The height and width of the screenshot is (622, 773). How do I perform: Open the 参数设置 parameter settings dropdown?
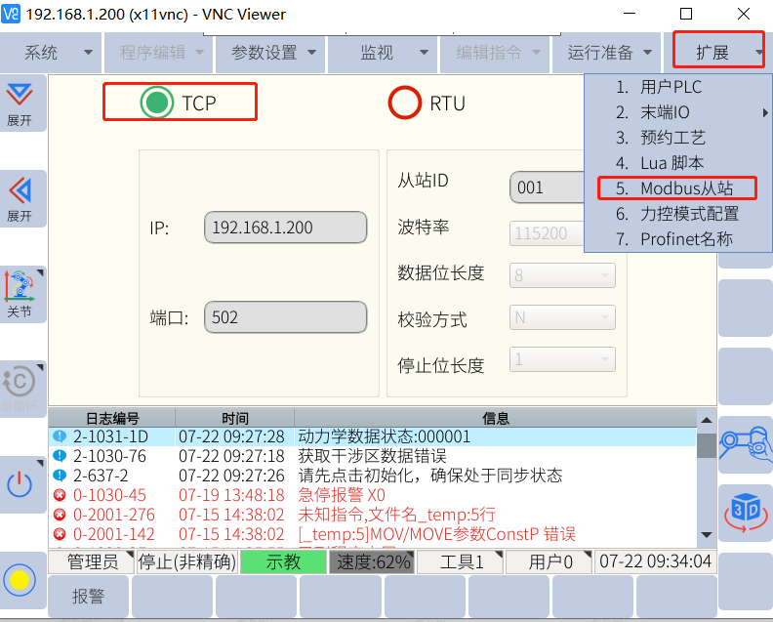coord(273,53)
